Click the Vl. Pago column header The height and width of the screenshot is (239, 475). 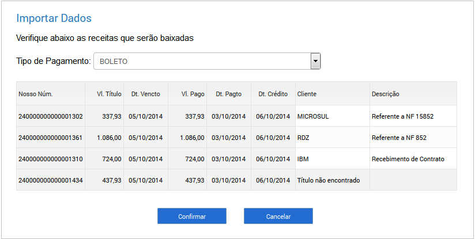tap(193, 94)
